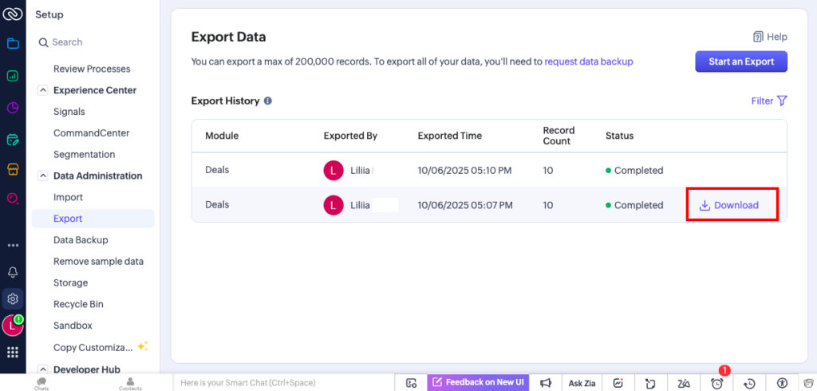Click the Smart Chat input box
This screenshot has width=817, height=391.
point(284,383)
